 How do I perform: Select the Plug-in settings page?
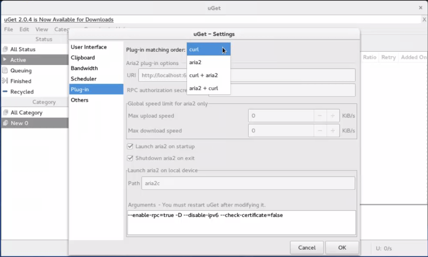click(96, 89)
